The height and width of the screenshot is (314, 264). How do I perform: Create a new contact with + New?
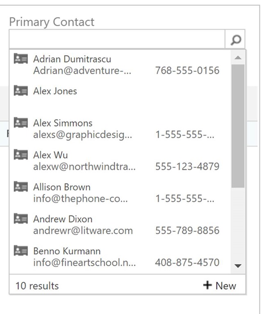point(220,285)
